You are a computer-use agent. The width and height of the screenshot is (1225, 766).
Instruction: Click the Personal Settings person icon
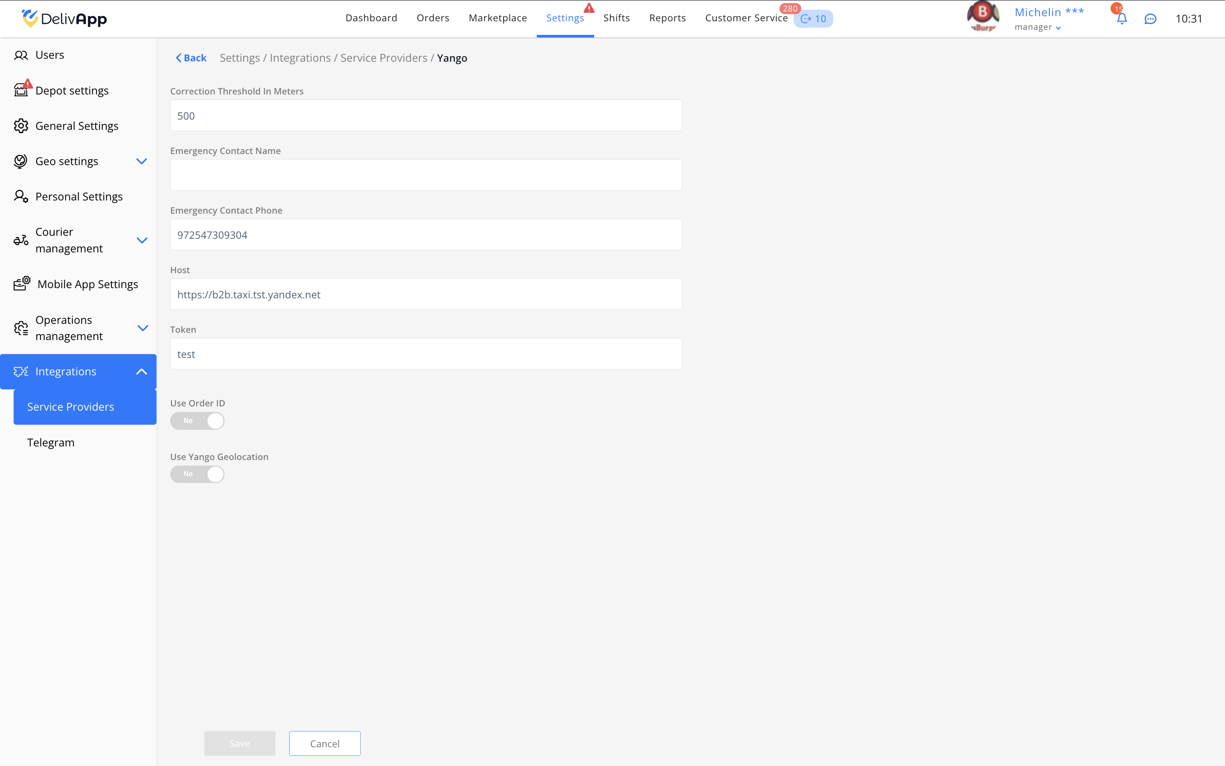(21, 197)
